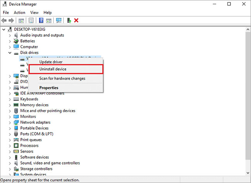Click Properties in the context menu
The image size is (251, 183).
pos(49,88)
